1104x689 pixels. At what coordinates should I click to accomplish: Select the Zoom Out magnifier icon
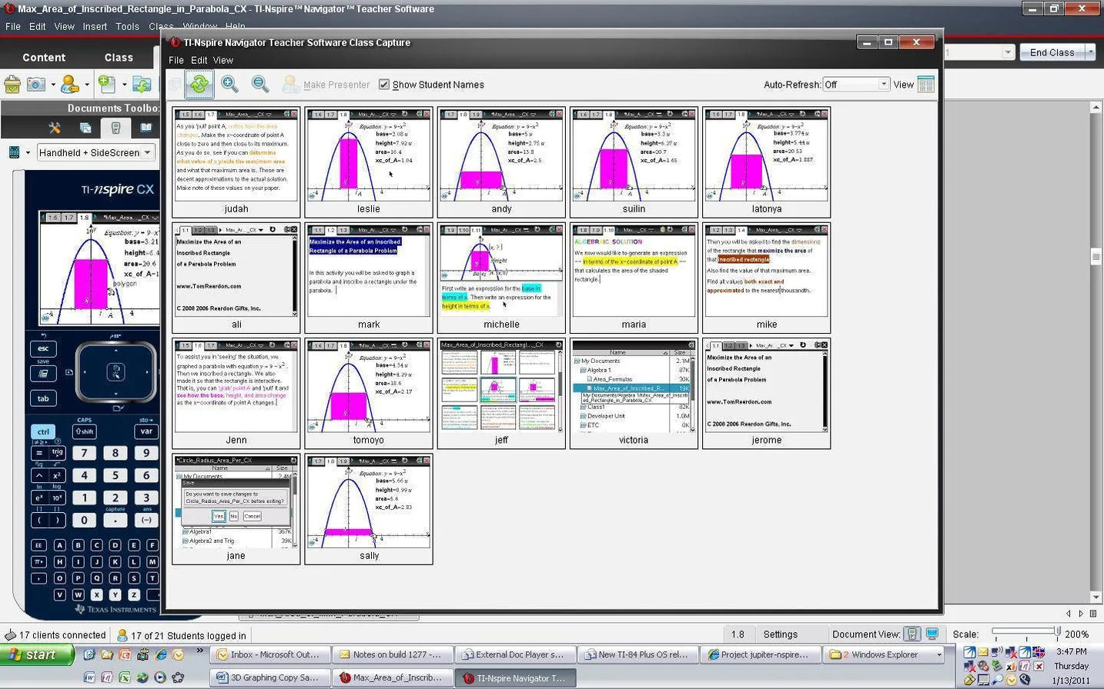point(259,85)
